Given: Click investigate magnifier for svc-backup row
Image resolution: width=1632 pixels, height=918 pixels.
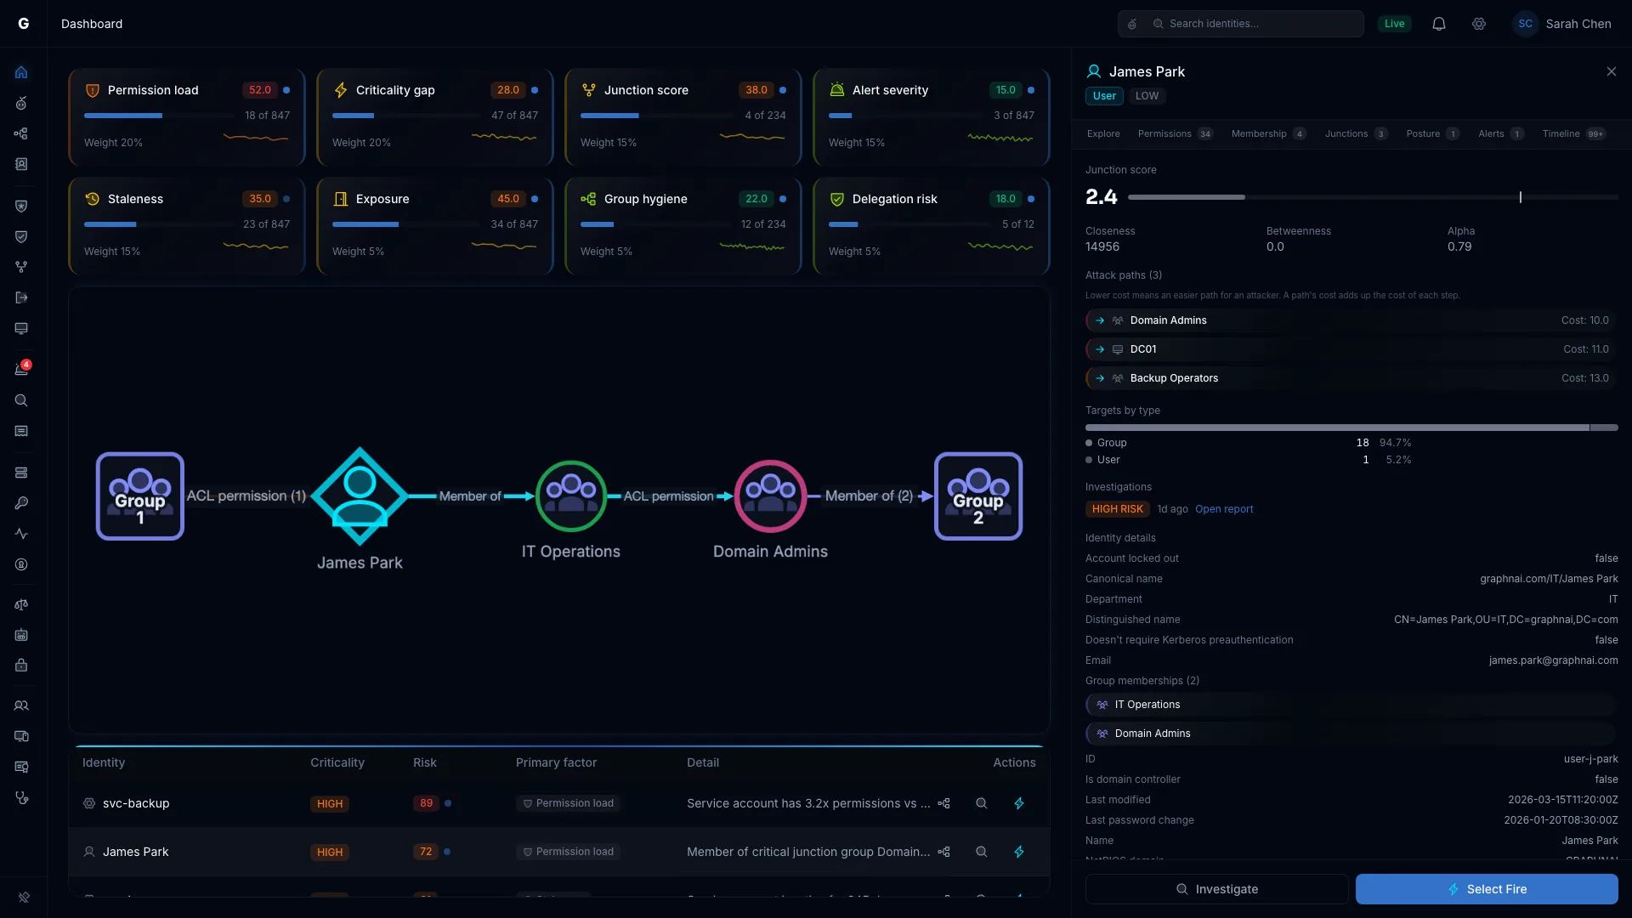Looking at the screenshot, I should (981, 803).
